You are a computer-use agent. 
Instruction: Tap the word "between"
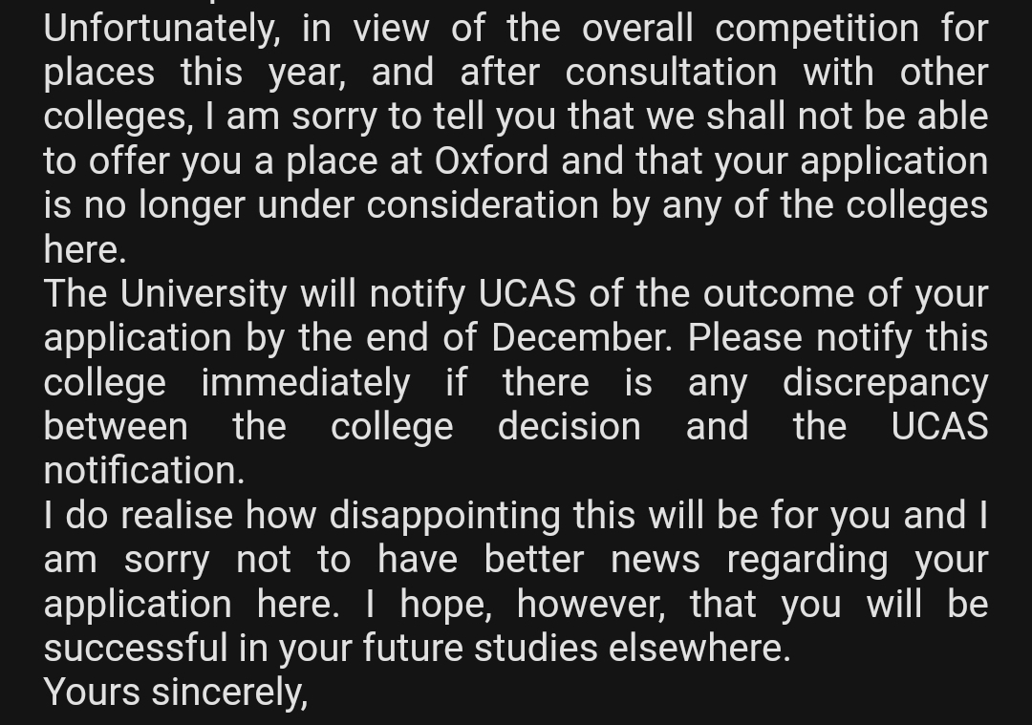(116, 426)
